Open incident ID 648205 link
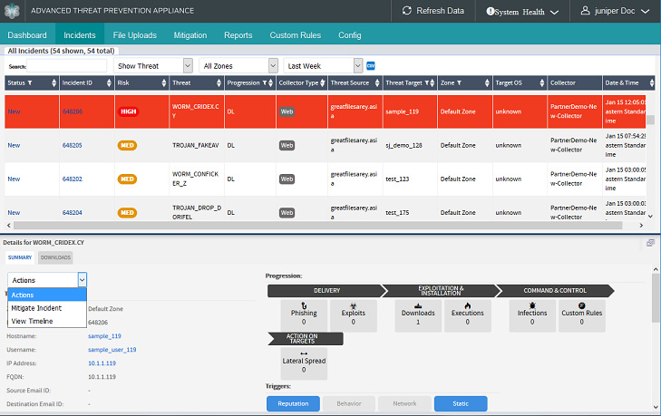661x416 pixels. 73,145
